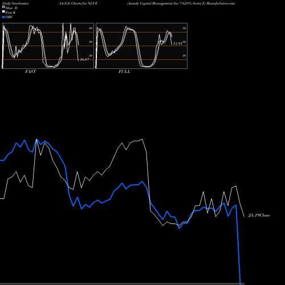The height and width of the screenshot is (285, 285).
Task: Click the 16.67 value in FAST chart
Action: 84,59
